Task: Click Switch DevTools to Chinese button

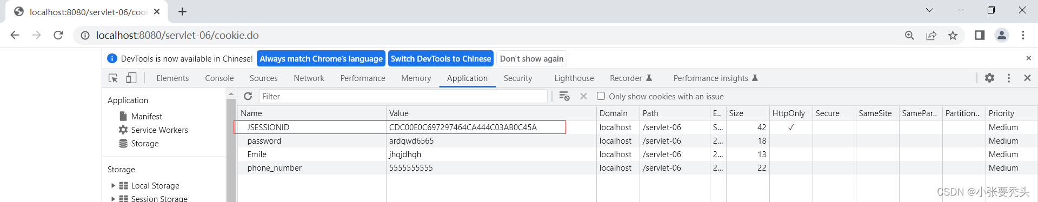Action: 441,58
